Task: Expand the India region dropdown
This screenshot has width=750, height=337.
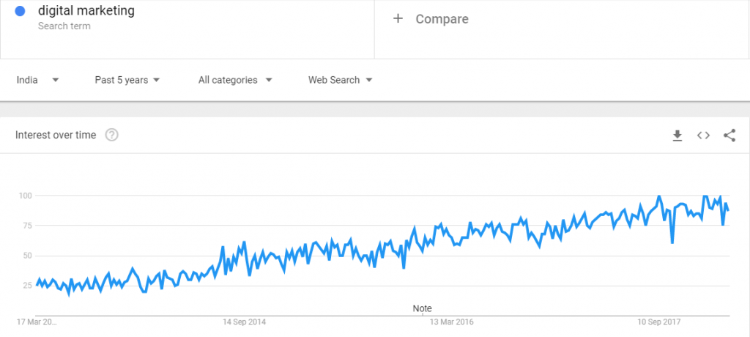Action: [x=38, y=80]
